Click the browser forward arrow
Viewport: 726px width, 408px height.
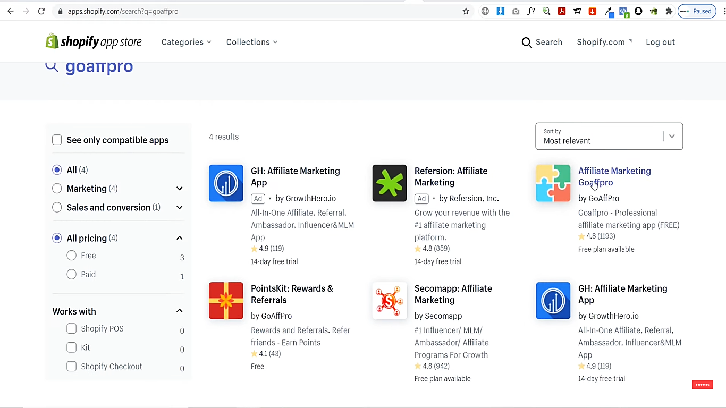pyautogui.click(x=26, y=11)
